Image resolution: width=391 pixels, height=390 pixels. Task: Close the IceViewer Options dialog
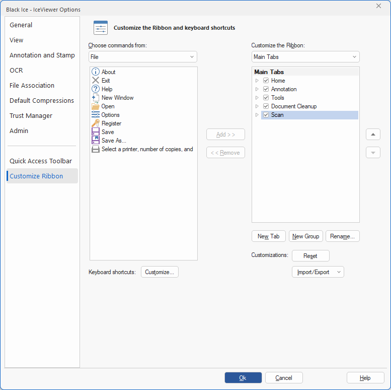click(378, 6)
